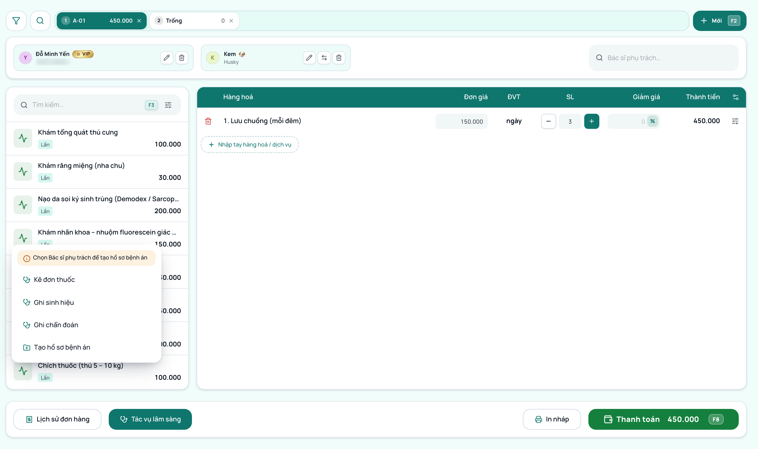
Task: Remove customer Đỗ Minh Yến trash icon
Action: (x=182, y=58)
